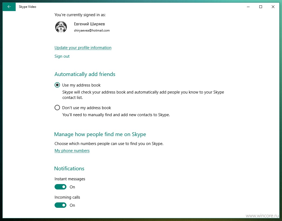This screenshot has height=221, width=282.
Task: Click the Евгений Ширяев account name
Action: (x=89, y=24)
